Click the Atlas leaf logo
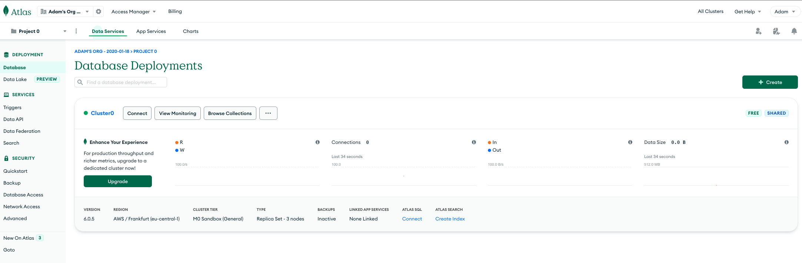Screen dimensions: 802x263 (x=6, y=11)
